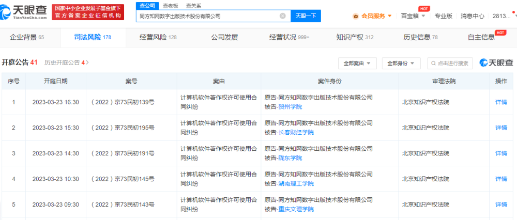This screenshot has height=220, width=517.
Task: Open 详情 for case 京73民初139号
Action: (501, 102)
